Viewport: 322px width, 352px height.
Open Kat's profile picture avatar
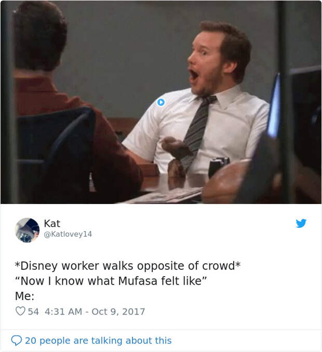tap(27, 230)
